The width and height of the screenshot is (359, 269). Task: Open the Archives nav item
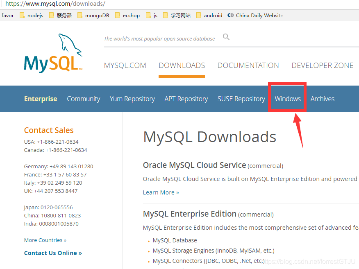[323, 99]
